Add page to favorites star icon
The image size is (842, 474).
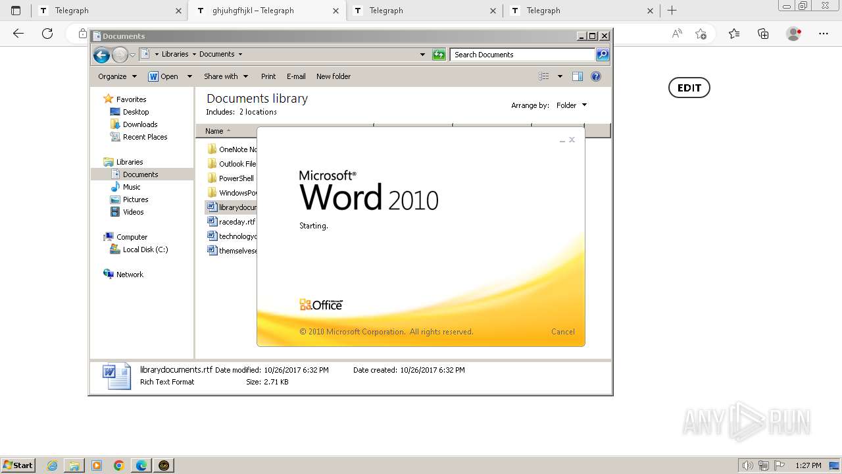701,34
